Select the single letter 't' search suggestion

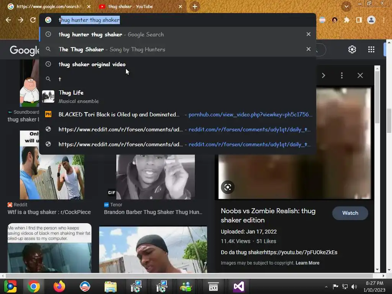click(x=178, y=79)
